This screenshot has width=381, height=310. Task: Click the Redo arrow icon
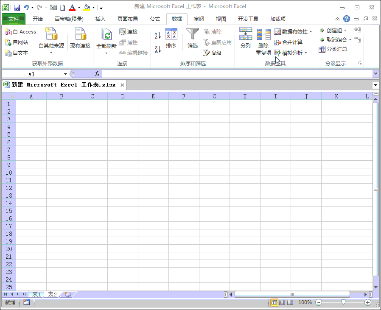(39, 8)
